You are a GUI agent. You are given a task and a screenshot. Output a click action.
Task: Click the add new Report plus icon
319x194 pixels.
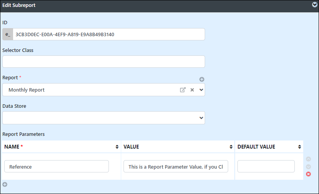(202, 79)
